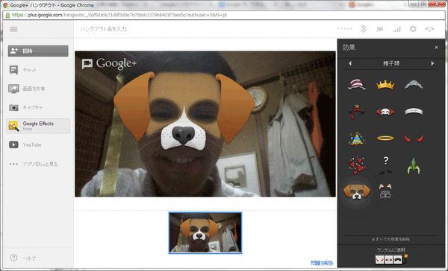Apply the red headband with white face effect

[x=385, y=112]
